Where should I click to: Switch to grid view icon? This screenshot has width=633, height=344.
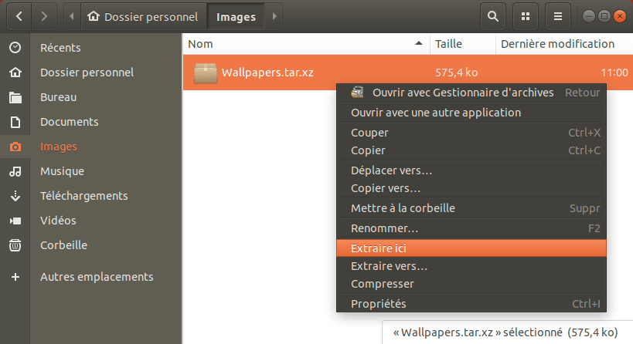pyautogui.click(x=526, y=16)
